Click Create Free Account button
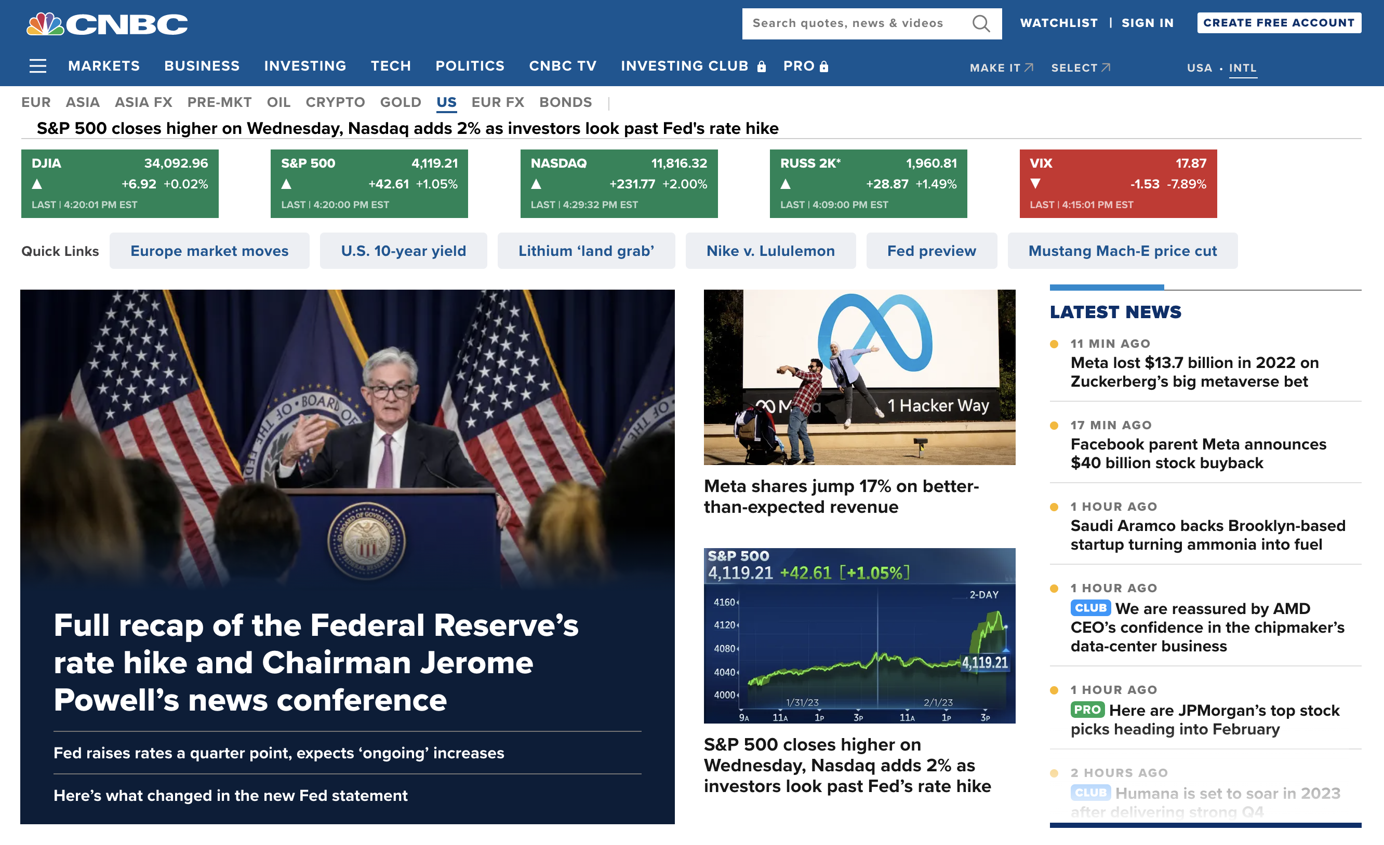1384x845 pixels. tap(1279, 23)
